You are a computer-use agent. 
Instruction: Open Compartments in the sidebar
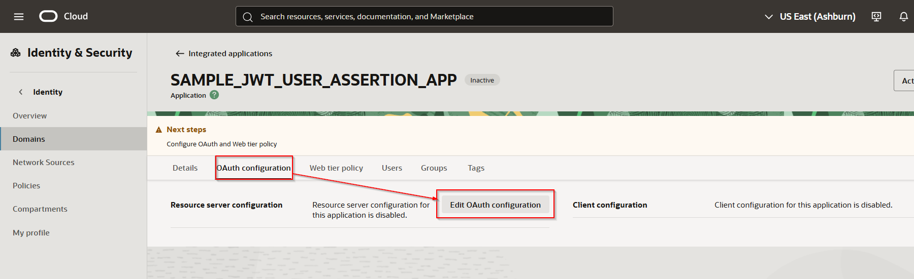click(x=40, y=209)
